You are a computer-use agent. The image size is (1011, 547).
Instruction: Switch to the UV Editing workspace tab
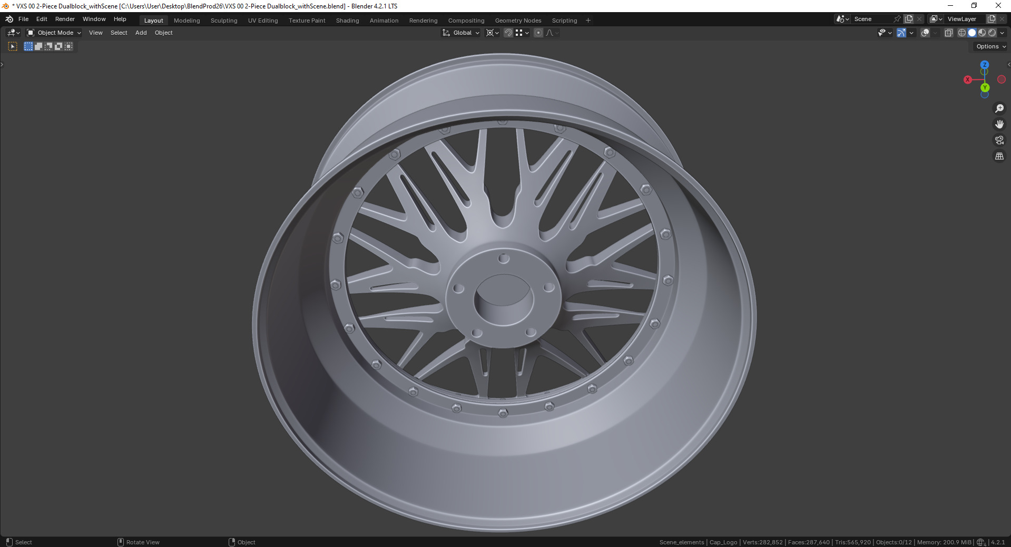(x=263, y=21)
